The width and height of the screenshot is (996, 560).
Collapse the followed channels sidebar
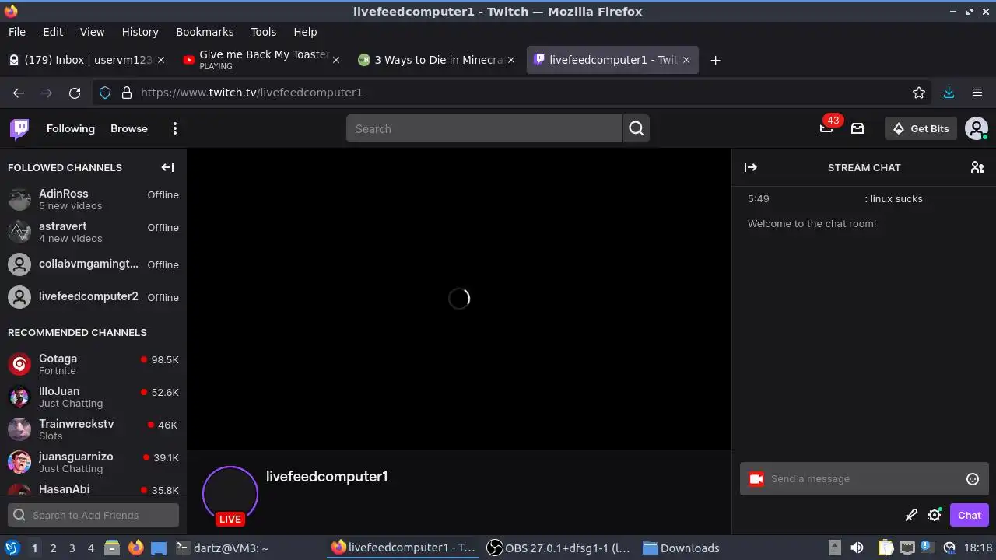[167, 167]
